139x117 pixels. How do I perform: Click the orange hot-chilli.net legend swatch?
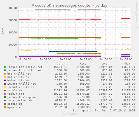pyautogui.click(x=5, y=74)
